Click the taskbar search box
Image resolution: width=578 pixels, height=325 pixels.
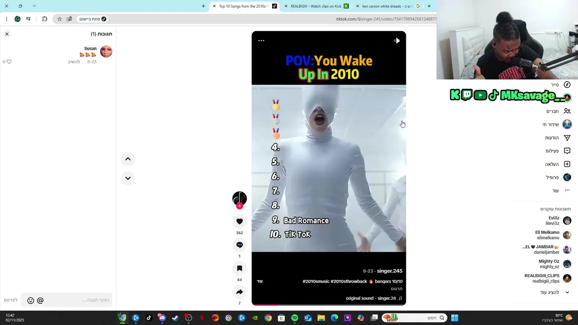point(414,318)
